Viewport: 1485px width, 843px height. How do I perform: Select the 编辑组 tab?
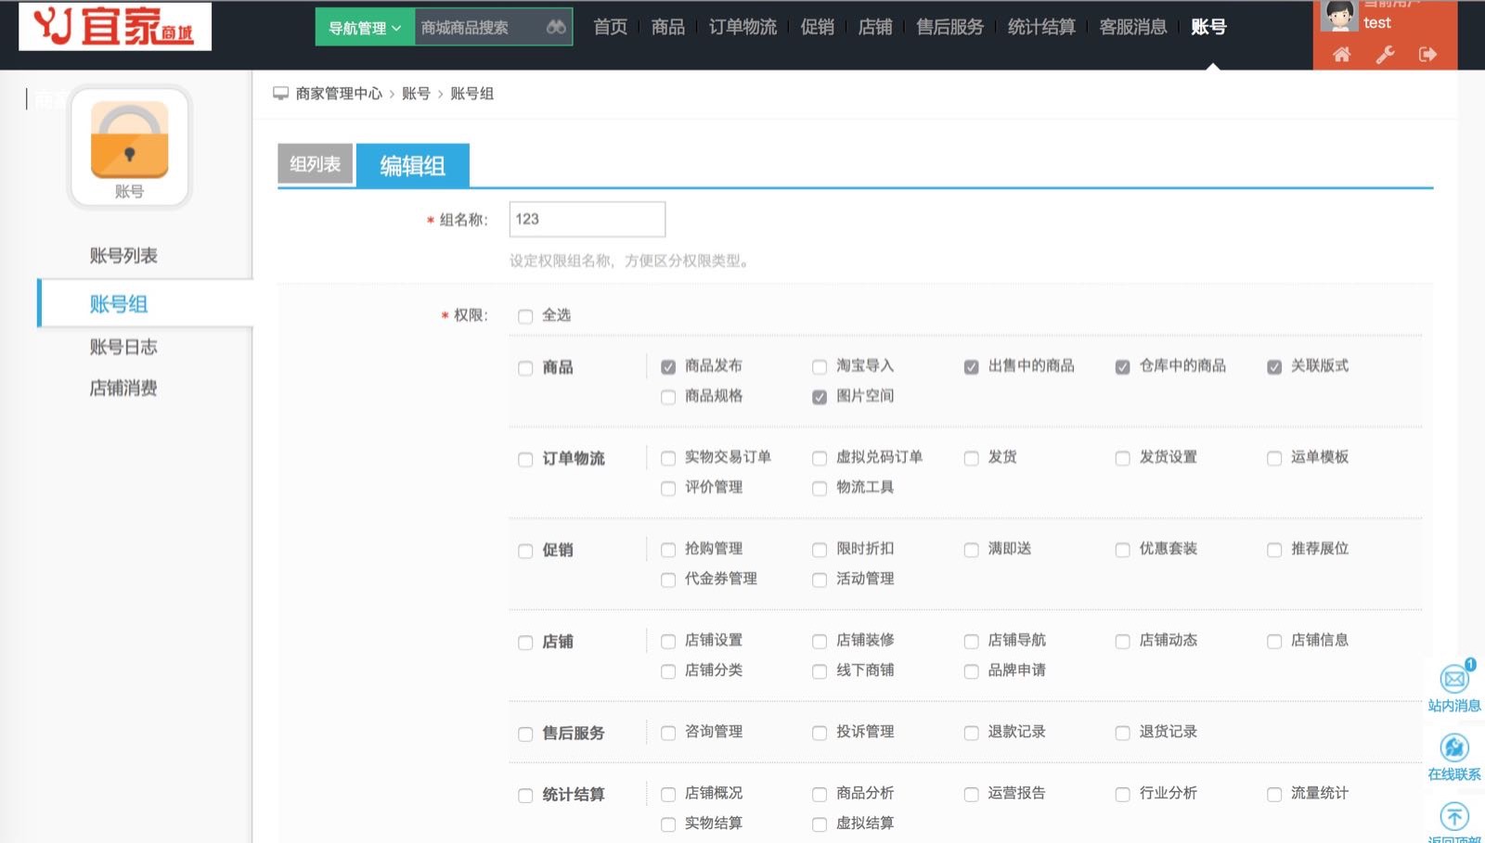[413, 166]
